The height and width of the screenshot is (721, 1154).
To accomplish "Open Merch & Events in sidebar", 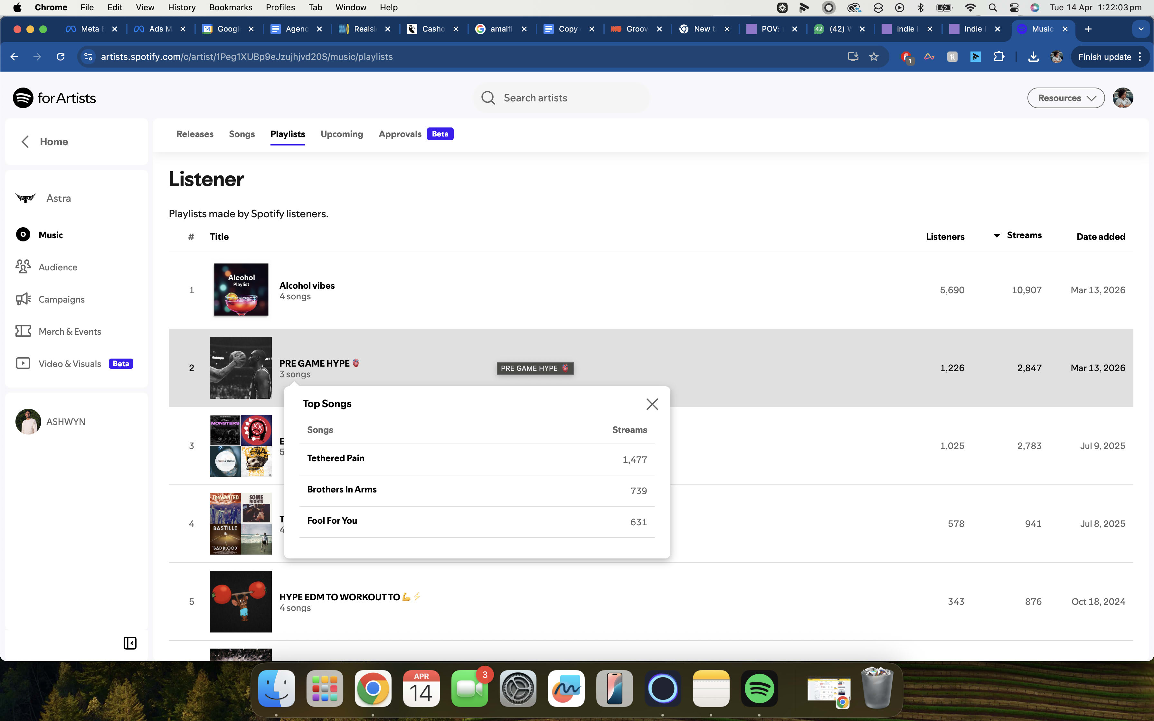I will point(70,332).
